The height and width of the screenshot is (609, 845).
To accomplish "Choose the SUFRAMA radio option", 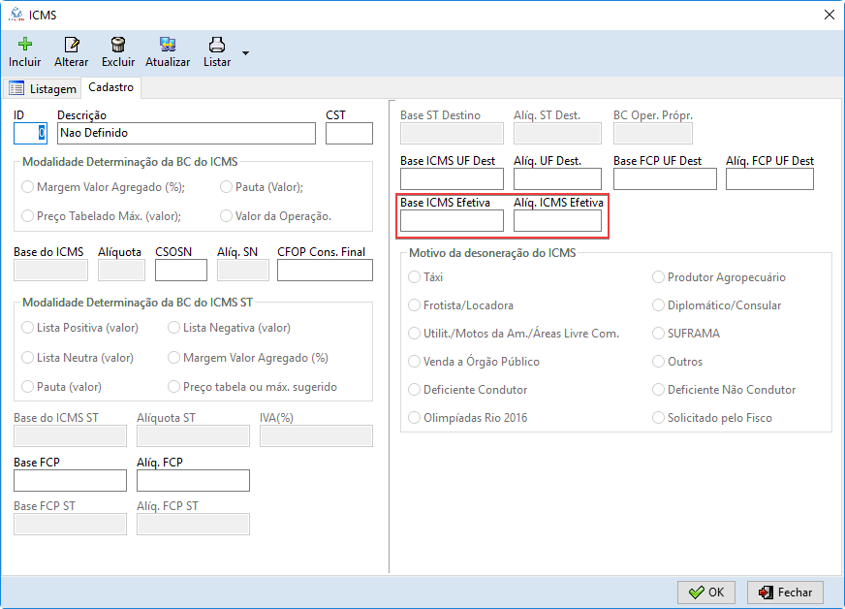I will tap(659, 334).
